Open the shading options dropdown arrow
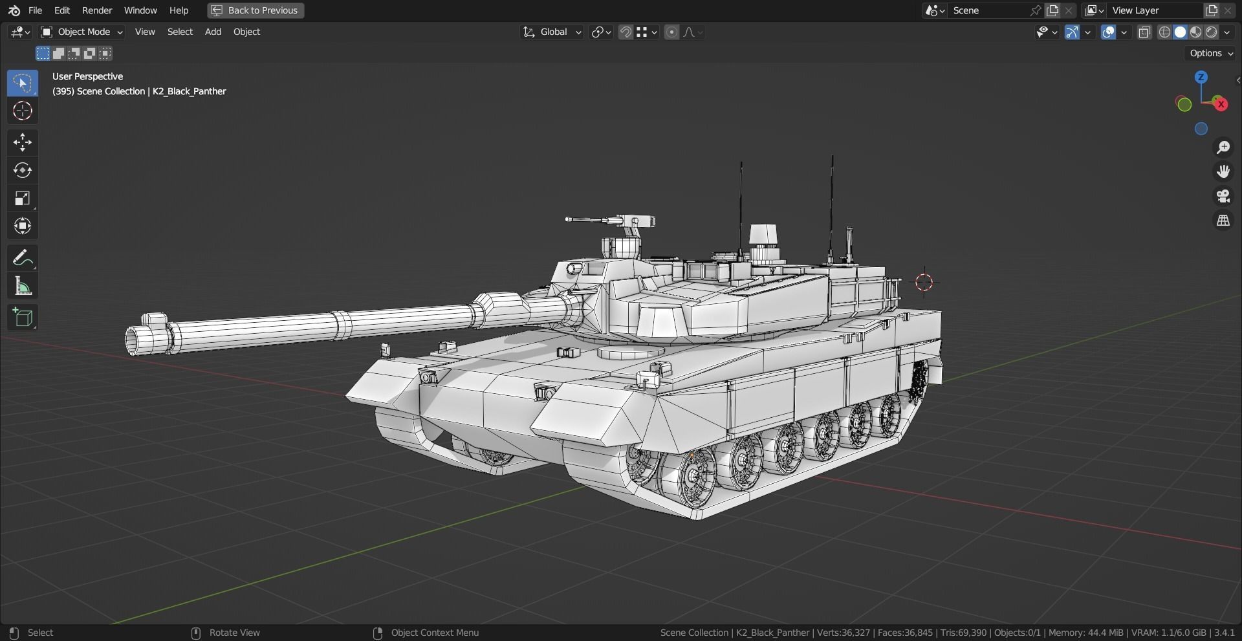The height and width of the screenshot is (641, 1242). tap(1227, 32)
